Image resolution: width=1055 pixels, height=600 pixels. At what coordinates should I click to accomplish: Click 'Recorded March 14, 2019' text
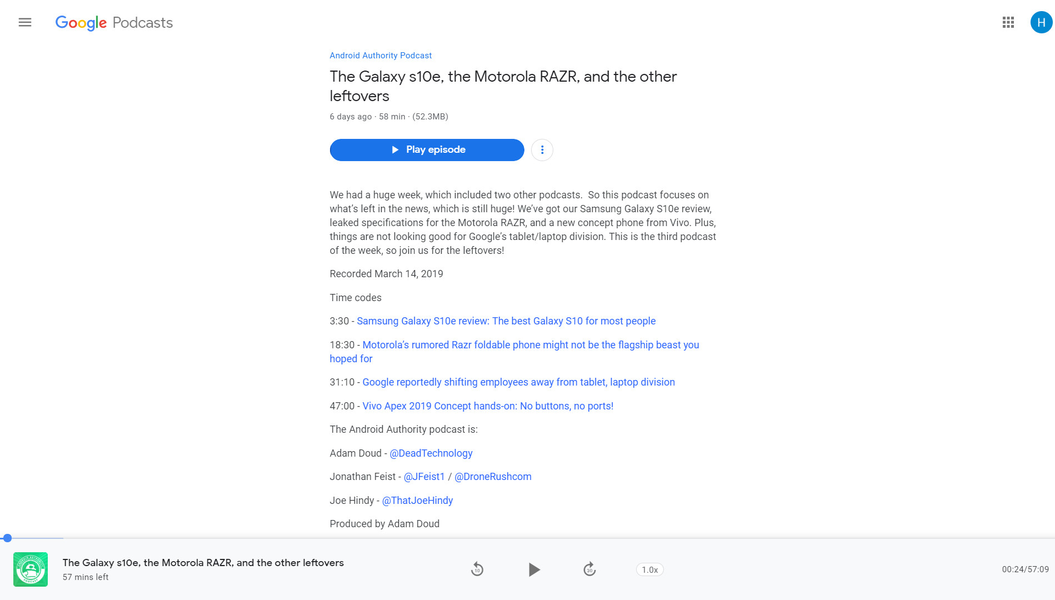click(x=386, y=274)
